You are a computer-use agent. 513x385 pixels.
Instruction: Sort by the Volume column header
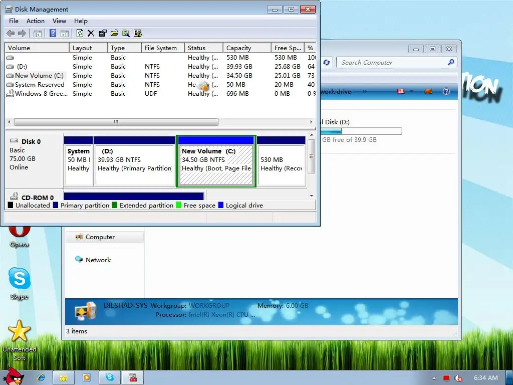tap(37, 48)
